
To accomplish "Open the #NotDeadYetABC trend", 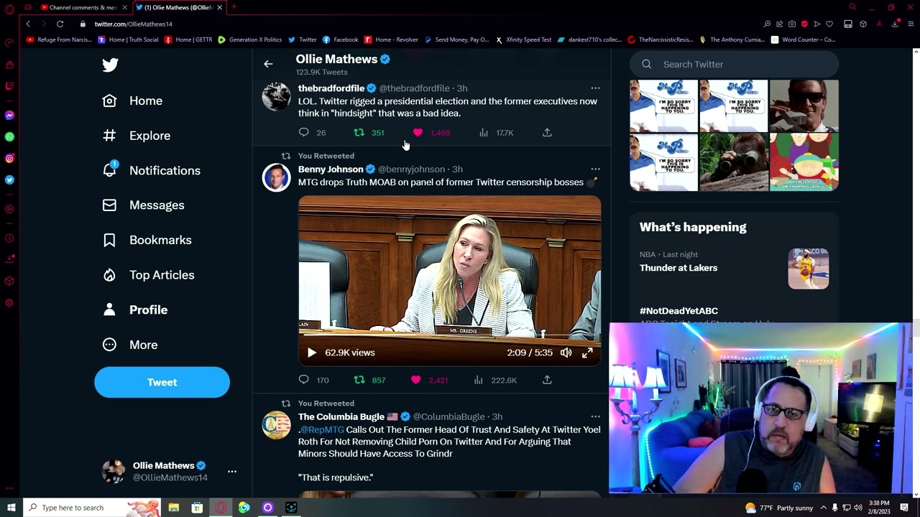I will [x=678, y=311].
